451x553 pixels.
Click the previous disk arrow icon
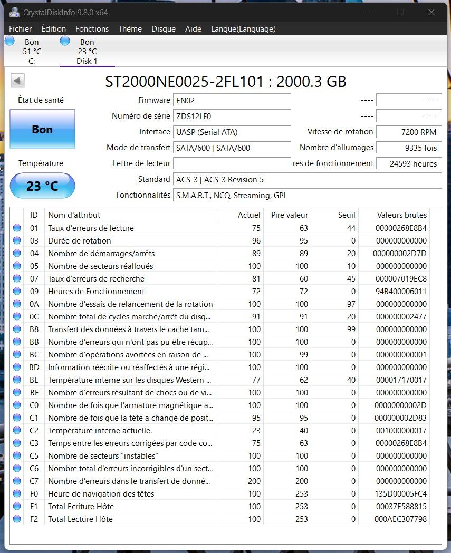[17, 81]
